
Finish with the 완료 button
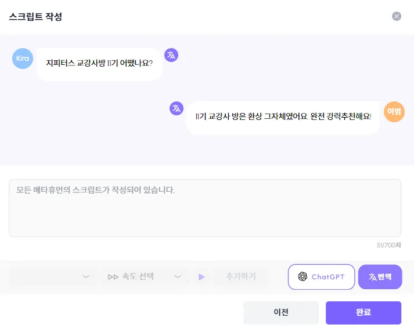(x=363, y=312)
